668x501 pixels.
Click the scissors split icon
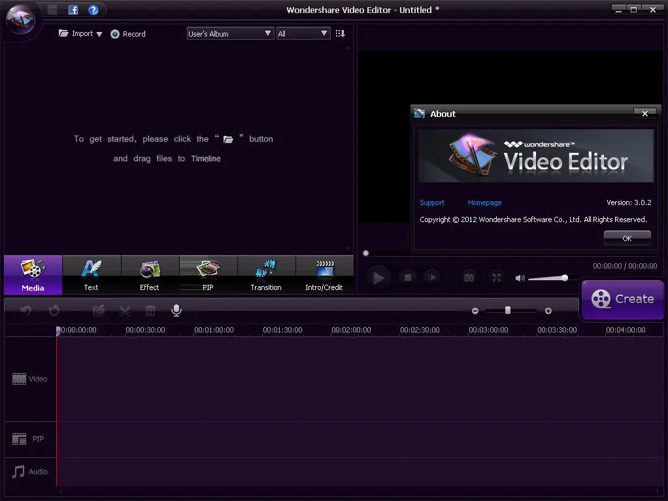tap(125, 311)
